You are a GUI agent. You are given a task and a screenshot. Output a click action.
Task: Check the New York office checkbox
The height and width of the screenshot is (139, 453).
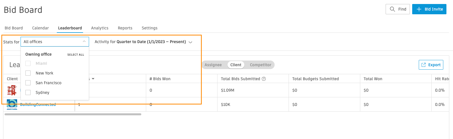pos(28,73)
